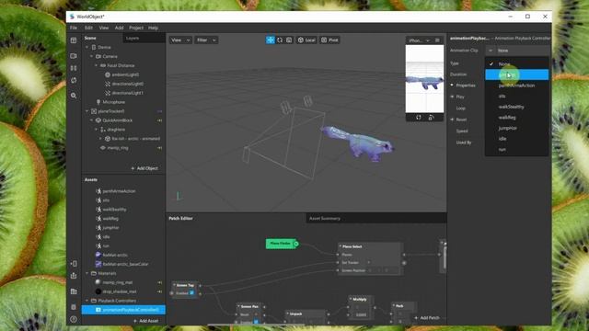
Task: Click the magnifier search icon in left sidebar
Action: coord(74,96)
